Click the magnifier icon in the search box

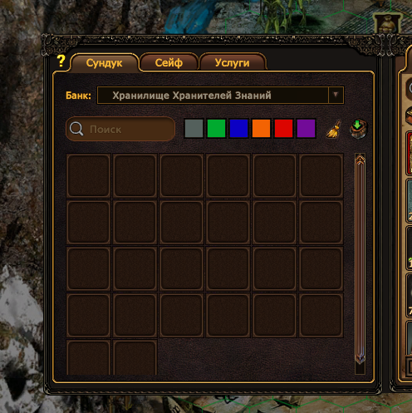coord(76,129)
